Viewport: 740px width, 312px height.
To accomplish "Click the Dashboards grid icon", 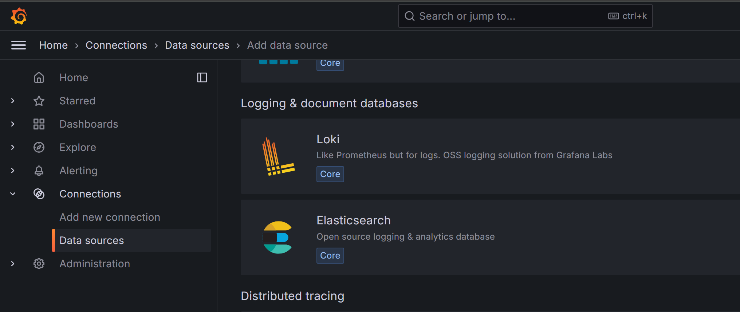I will point(39,124).
